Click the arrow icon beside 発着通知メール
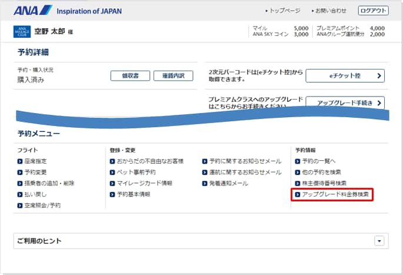This screenshot has width=403, height=275. pyautogui.click(x=205, y=183)
